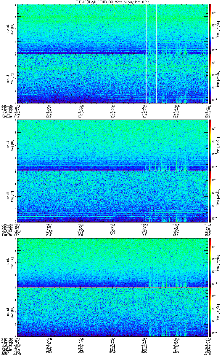Viewport: 222px width, 356px height.
Task: Click the Jul 19 date label
Action: click(207, 354)
